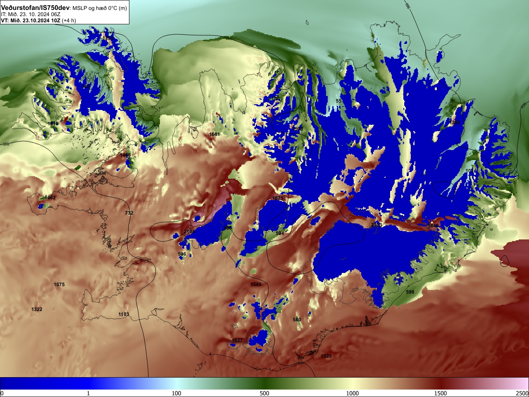This screenshot has height=397, width=529.
Task: Click the 988 isobar pressure label
Action: pos(5,144)
